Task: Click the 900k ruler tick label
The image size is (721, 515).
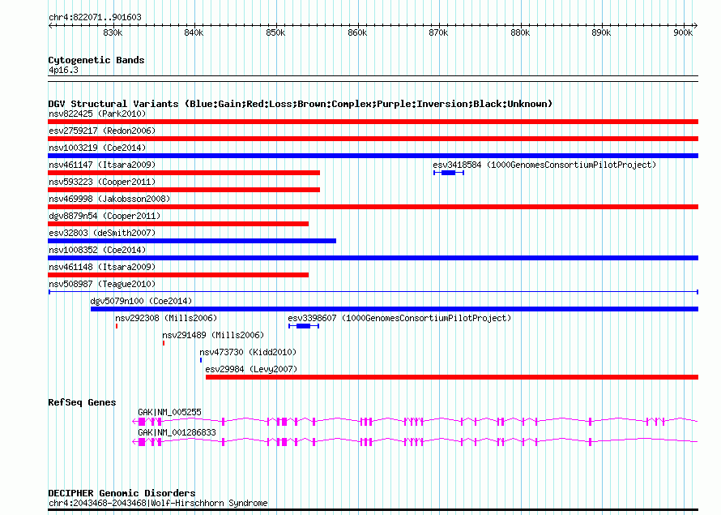Action: (683, 32)
